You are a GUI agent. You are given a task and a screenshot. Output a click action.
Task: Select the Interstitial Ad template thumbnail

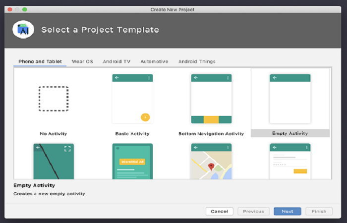tap(132, 161)
